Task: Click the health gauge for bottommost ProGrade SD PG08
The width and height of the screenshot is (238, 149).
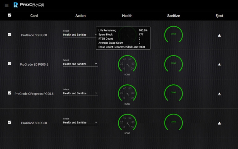Action: (x=127, y=123)
